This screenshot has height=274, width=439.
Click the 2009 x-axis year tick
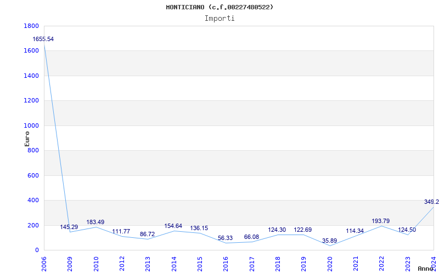tap(70, 264)
